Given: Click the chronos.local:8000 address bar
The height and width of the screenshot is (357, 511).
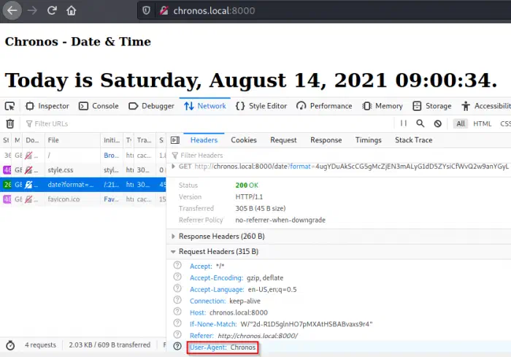Looking at the screenshot, I should [326, 11].
